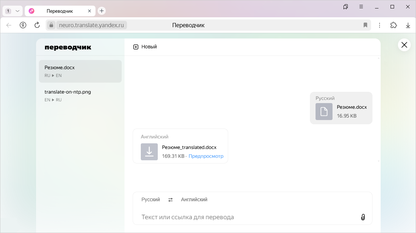416x233 pixels.
Task: Open browser extensions puzzle icon
Action: tap(394, 25)
